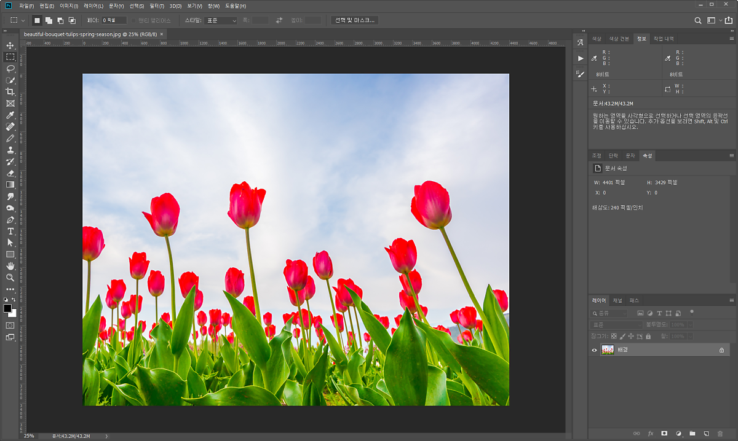This screenshot has height=441, width=738.
Task: Pick the Crop tool
Action: point(10,92)
